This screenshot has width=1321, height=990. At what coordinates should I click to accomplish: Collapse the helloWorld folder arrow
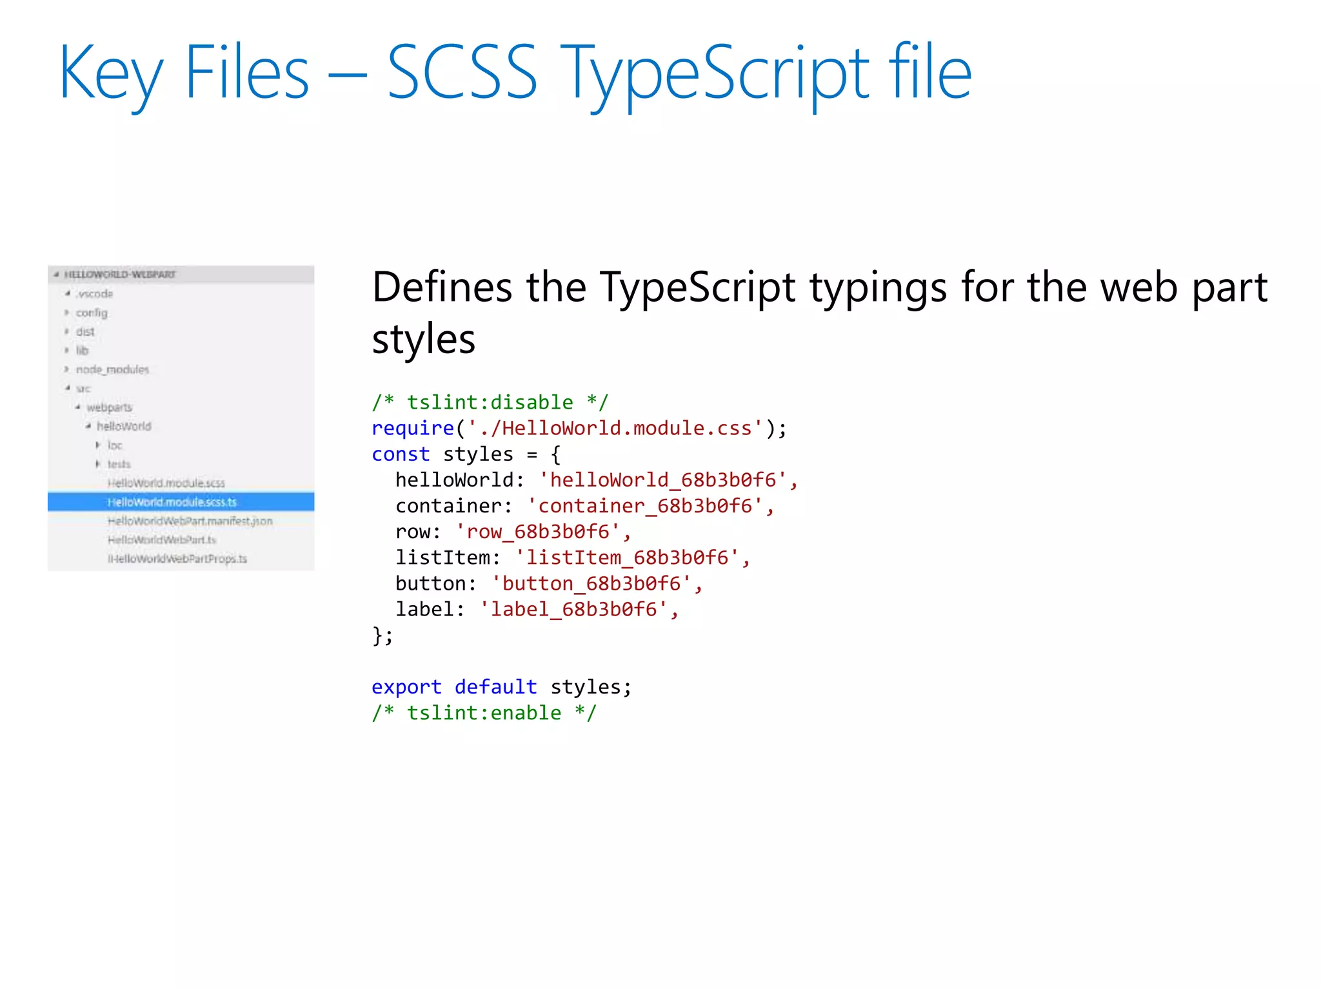(x=88, y=426)
